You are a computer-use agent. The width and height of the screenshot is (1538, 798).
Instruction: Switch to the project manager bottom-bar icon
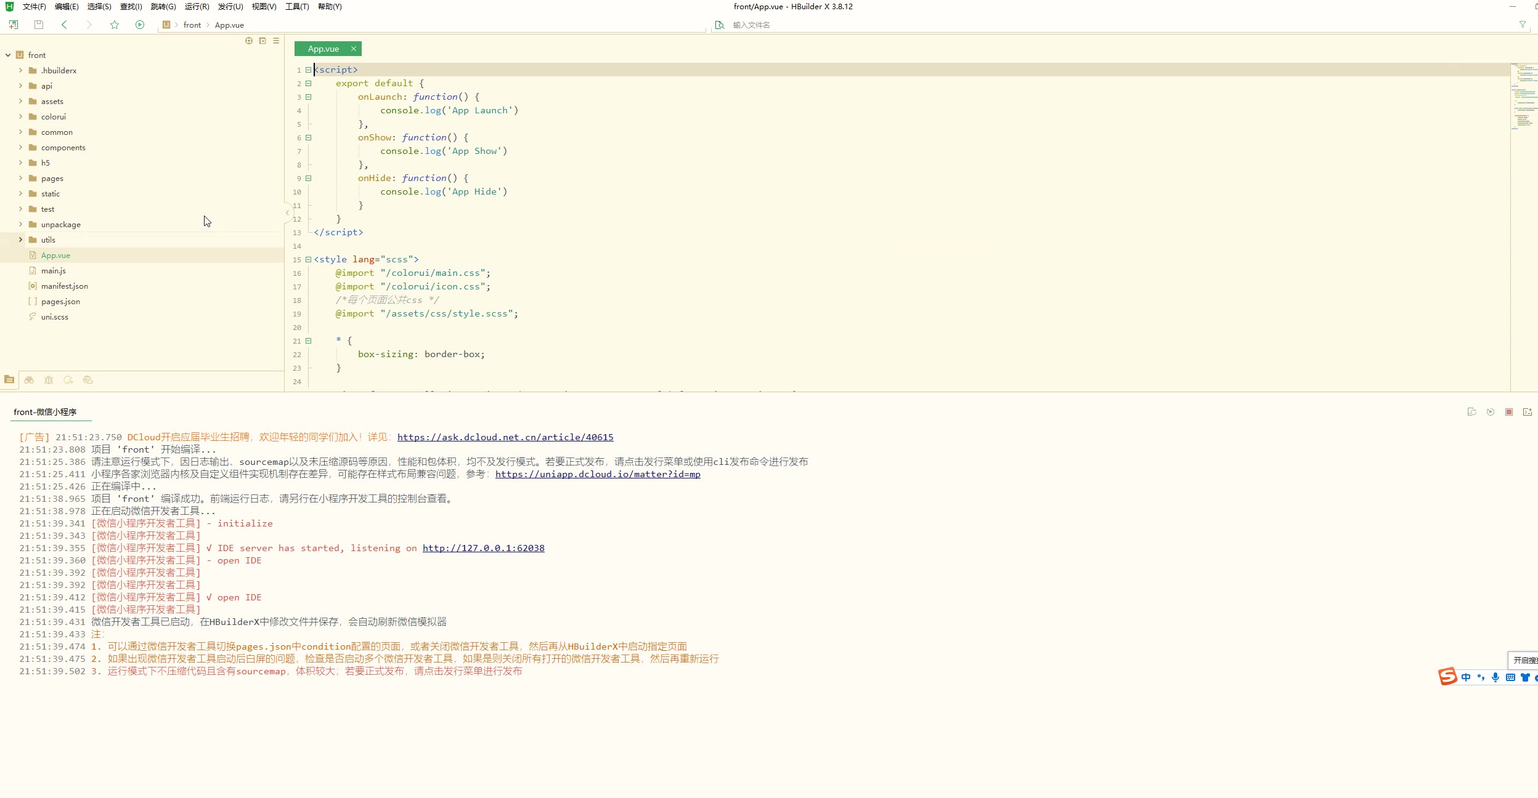[9, 380]
